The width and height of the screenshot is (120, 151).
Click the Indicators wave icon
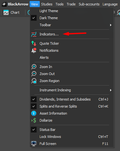(x=34, y=34)
